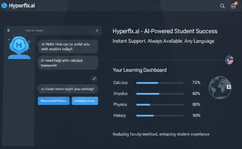Click the 'History' subject label

tap(120, 116)
